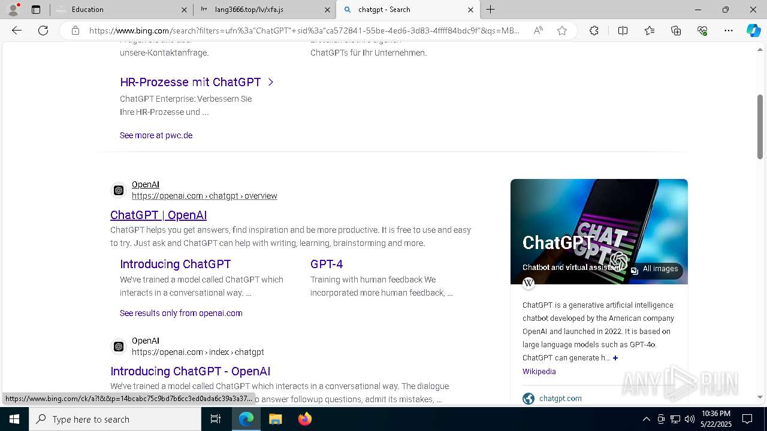Image resolution: width=767 pixels, height=431 pixels.
Task: Click See results only from openai.com
Action: point(181,313)
